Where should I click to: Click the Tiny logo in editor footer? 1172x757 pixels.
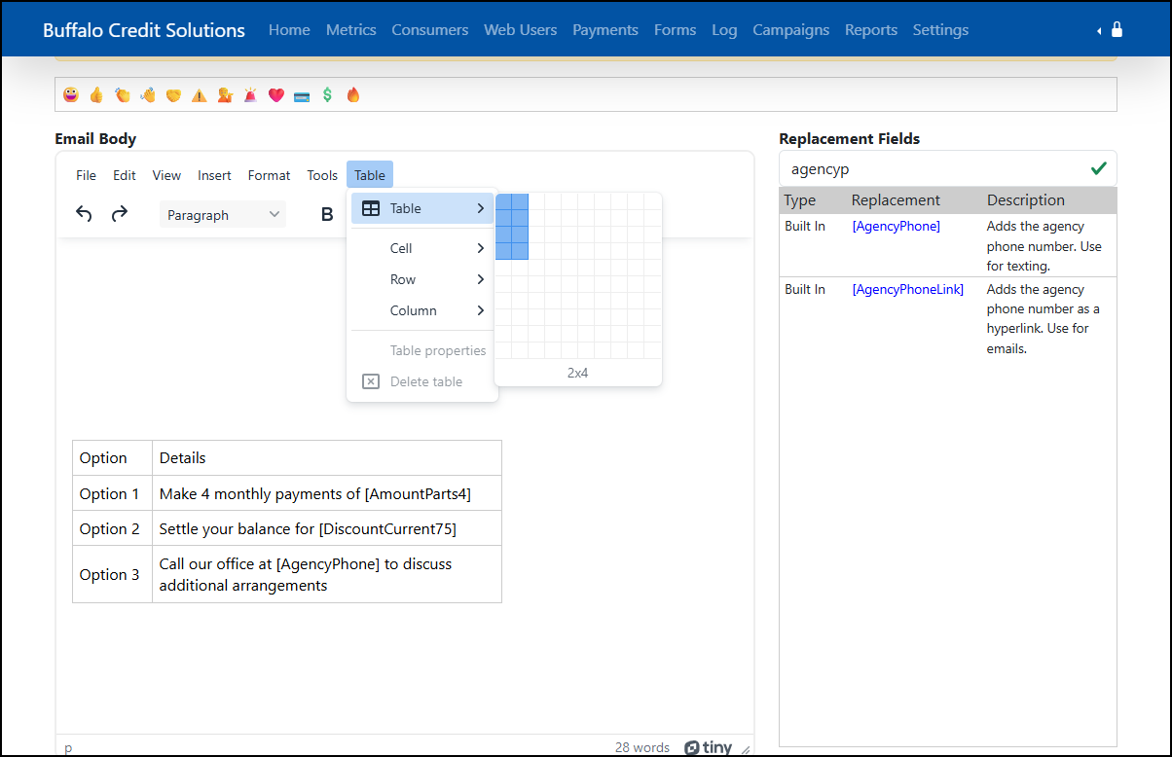tap(708, 747)
